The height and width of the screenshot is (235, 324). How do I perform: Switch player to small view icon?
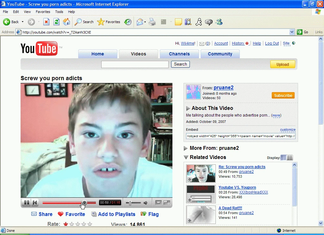[158, 202]
